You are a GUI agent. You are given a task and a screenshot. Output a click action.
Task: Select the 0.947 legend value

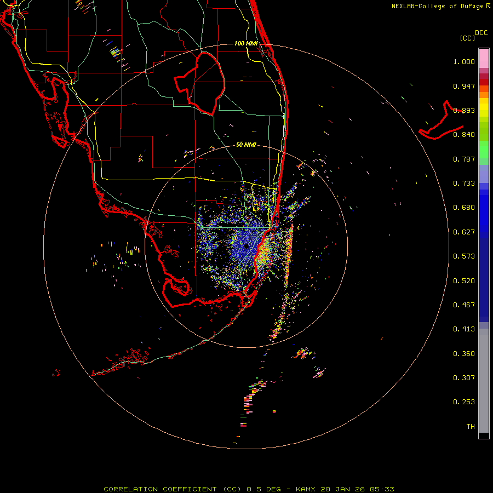464,86
